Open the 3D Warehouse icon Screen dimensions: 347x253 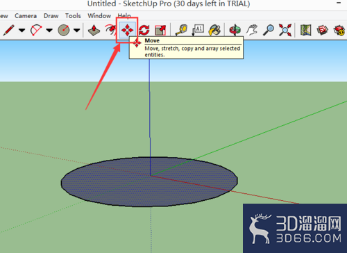point(323,30)
